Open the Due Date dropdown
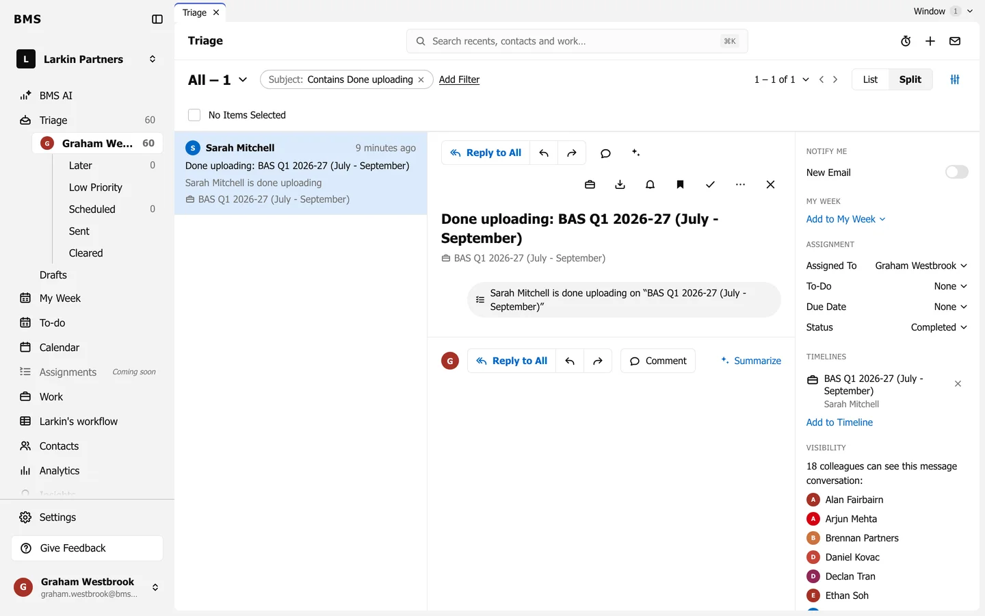 pyautogui.click(x=950, y=307)
